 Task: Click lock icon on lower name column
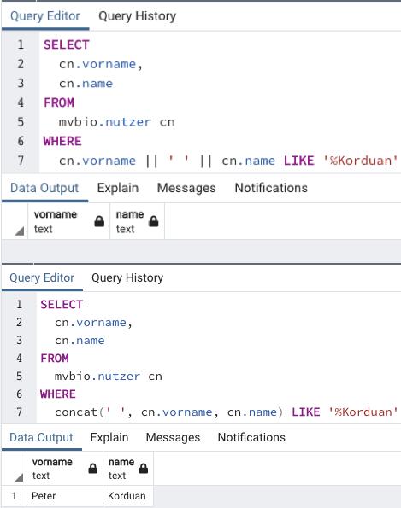click(144, 469)
